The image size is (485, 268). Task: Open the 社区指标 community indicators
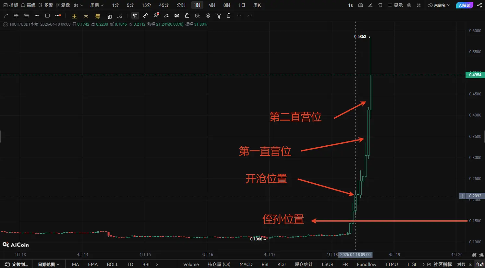point(440,264)
